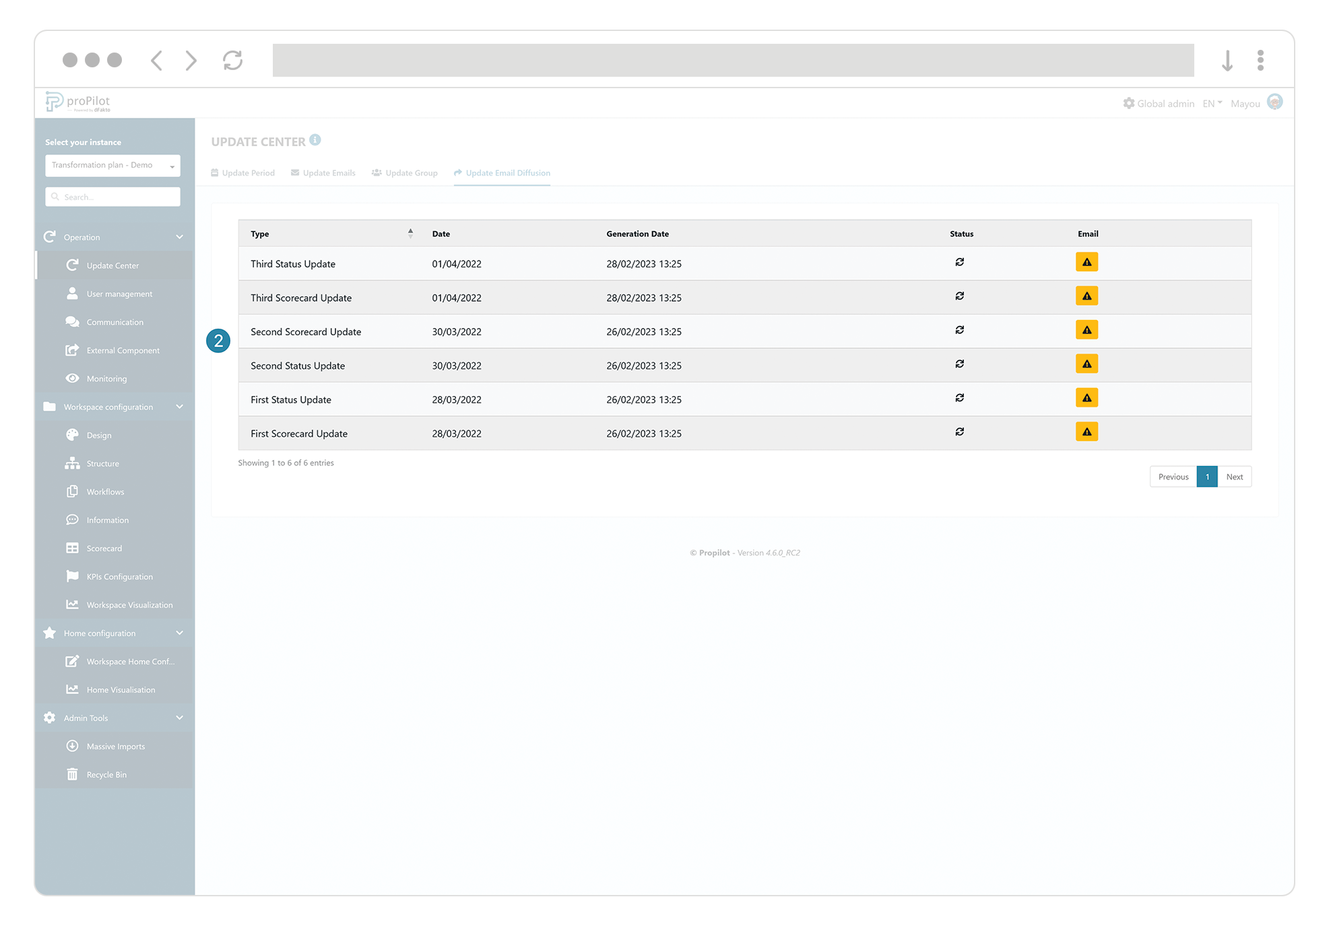This screenshot has height=932, width=1329.
Task: Click the browser reload icon
Action: tap(232, 61)
